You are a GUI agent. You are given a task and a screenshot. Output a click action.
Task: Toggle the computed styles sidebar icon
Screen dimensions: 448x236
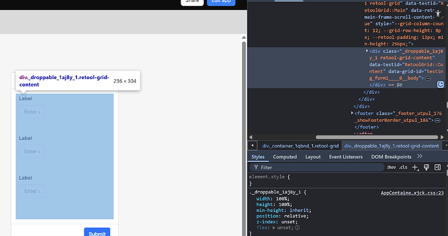[x=438, y=167]
